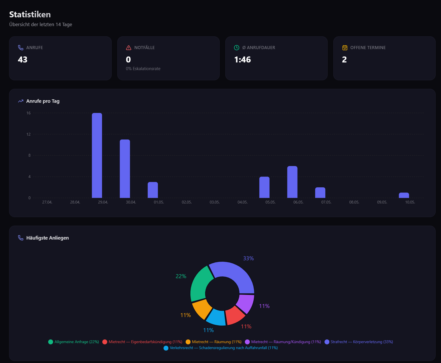
Task: Click the Übersicht der letzten 14 Tage subtitle
Action: point(41,24)
